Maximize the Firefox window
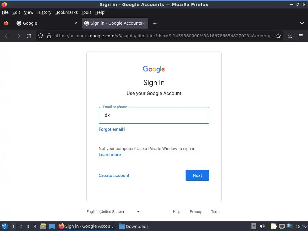 tap(298, 5)
